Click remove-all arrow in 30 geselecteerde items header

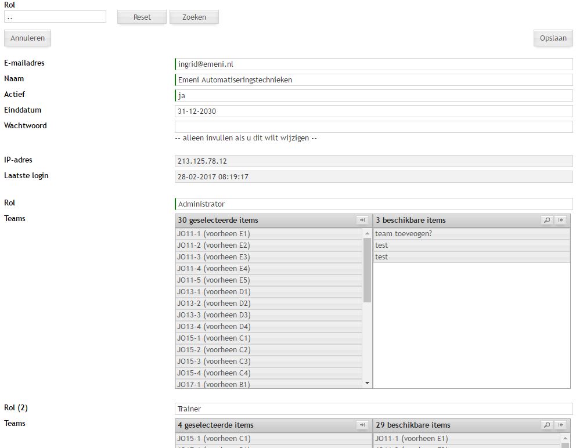(x=362, y=221)
